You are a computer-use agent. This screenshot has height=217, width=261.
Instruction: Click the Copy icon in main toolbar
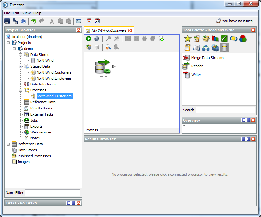61,21
